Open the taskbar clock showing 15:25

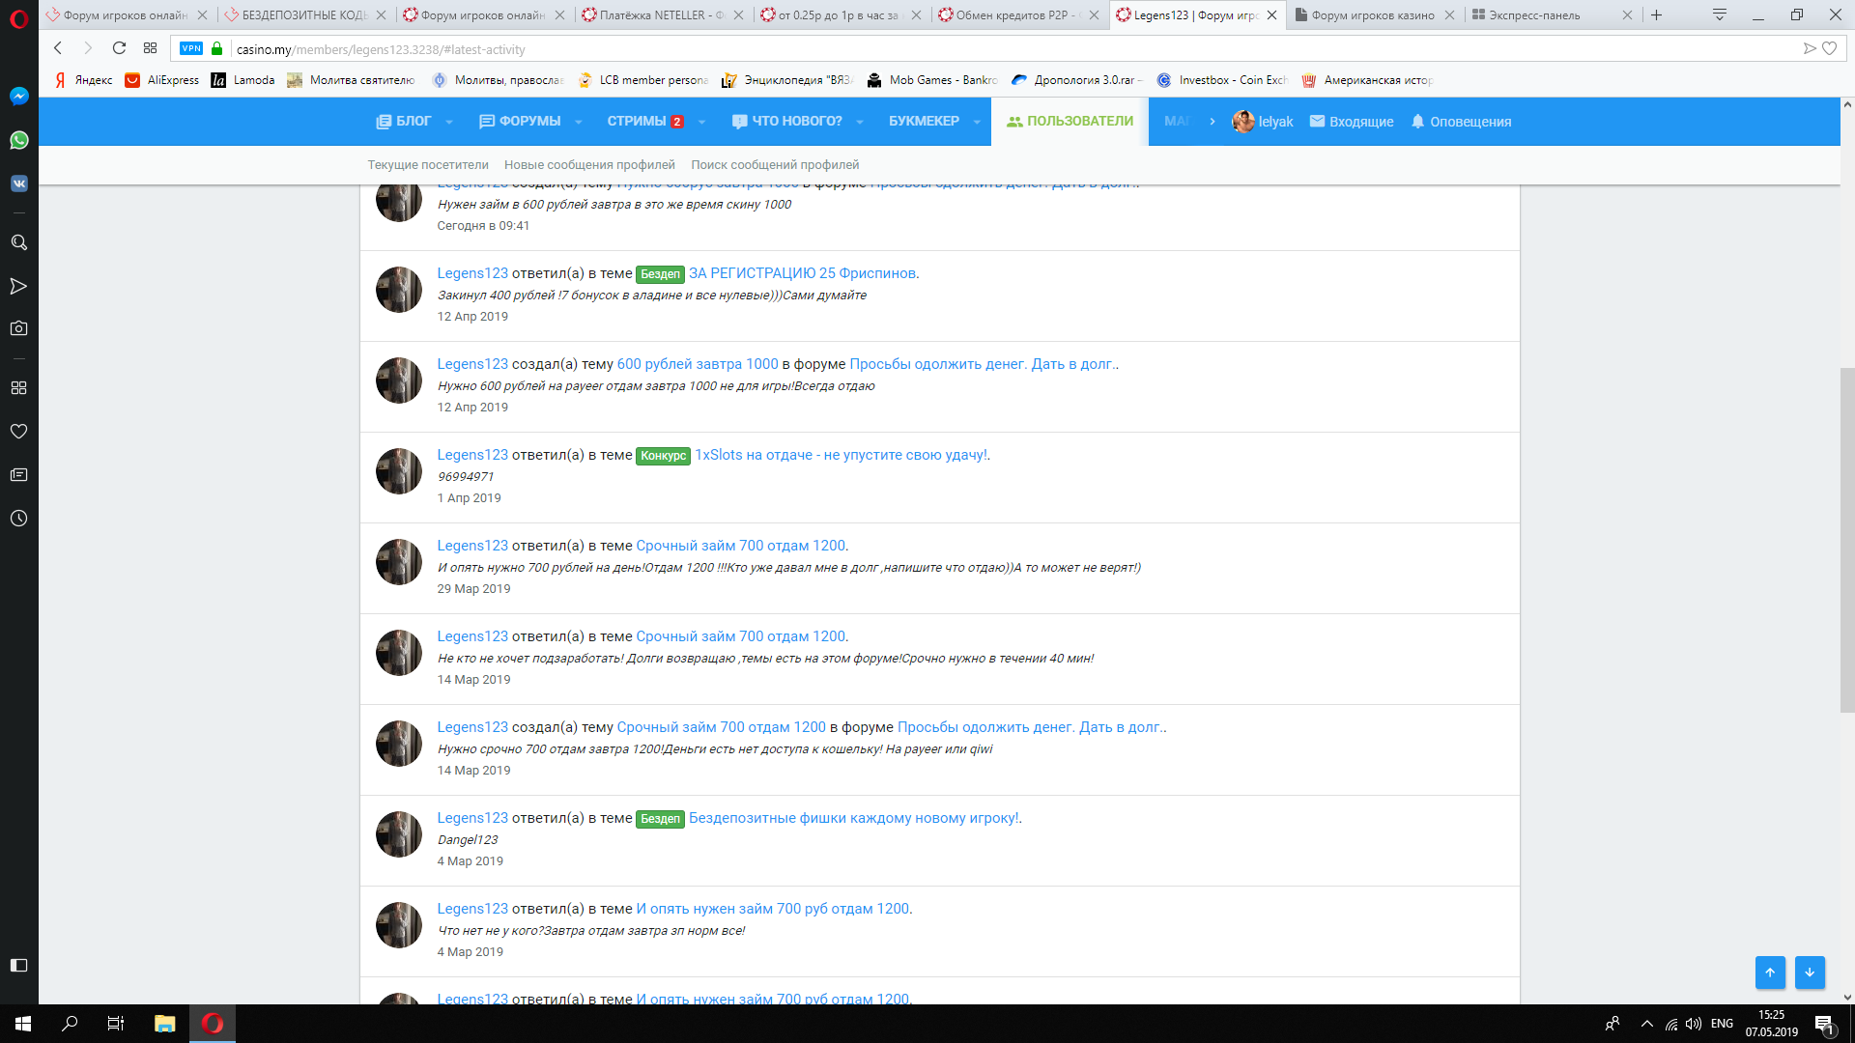(x=1771, y=1024)
